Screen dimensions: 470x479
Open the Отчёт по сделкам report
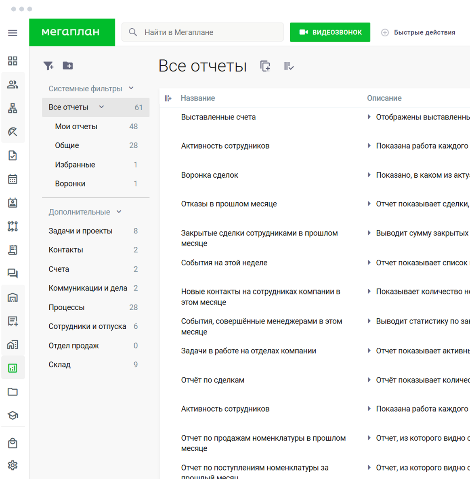(212, 380)
